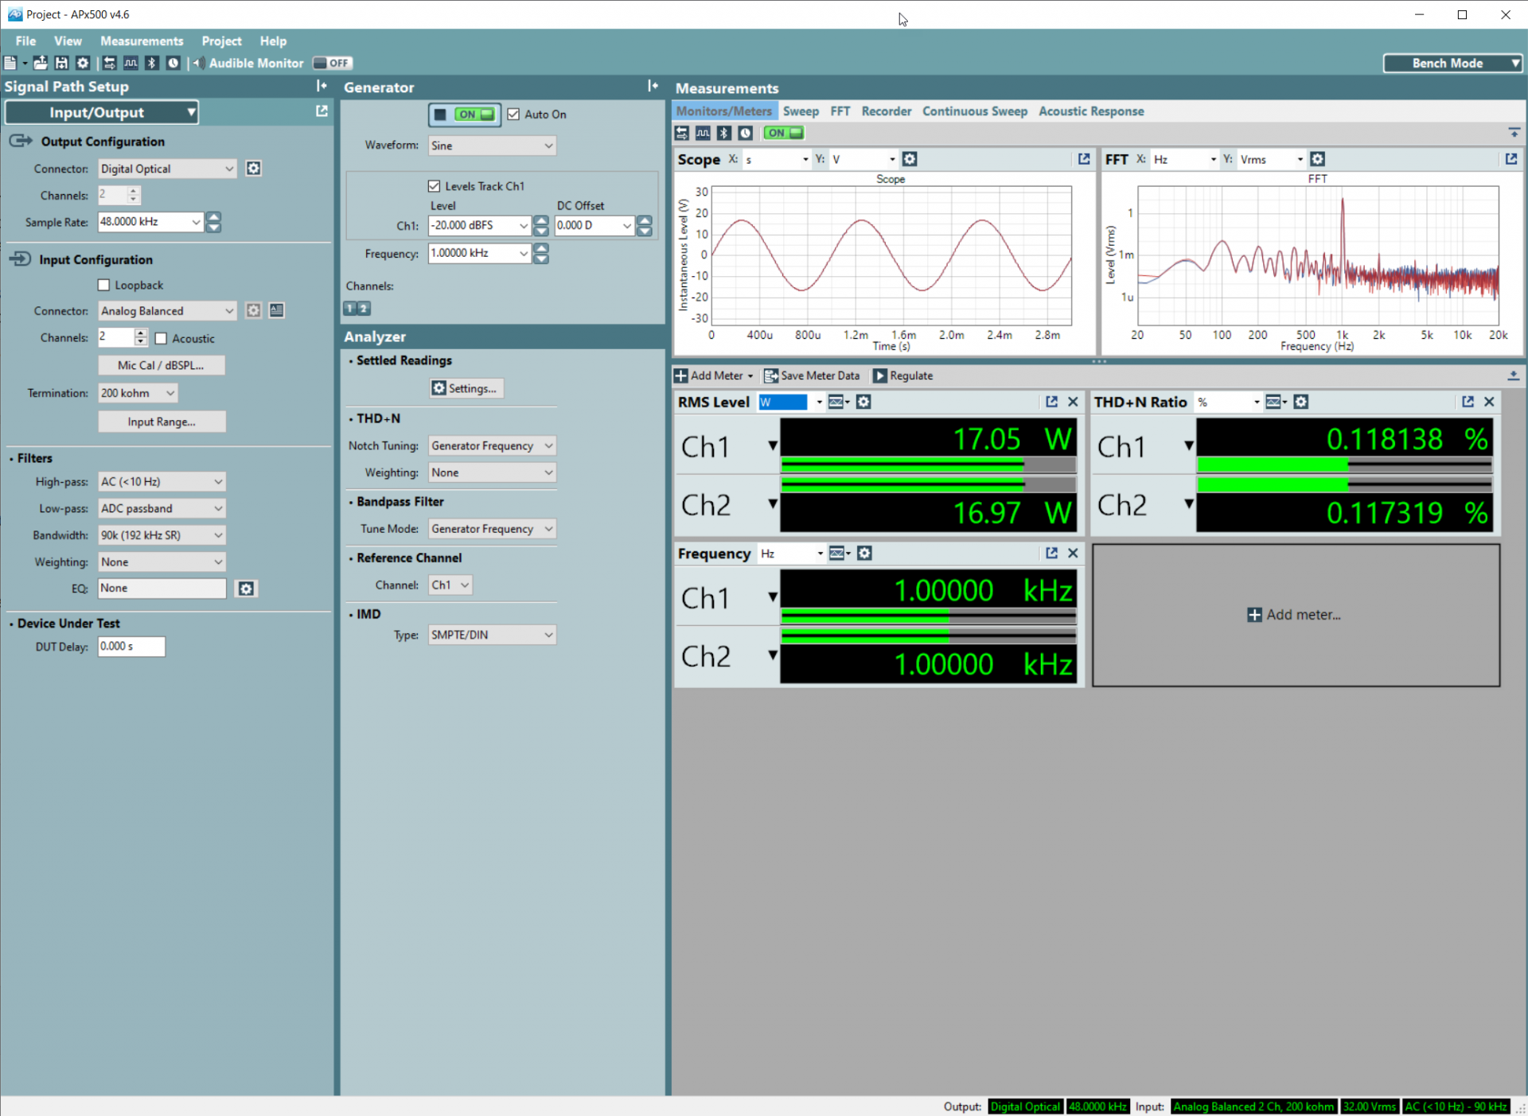Uncheck Levels Track Ch1 checkbox
The height and width of the screenshot is (1116, 1528).
tap(434, 186)
